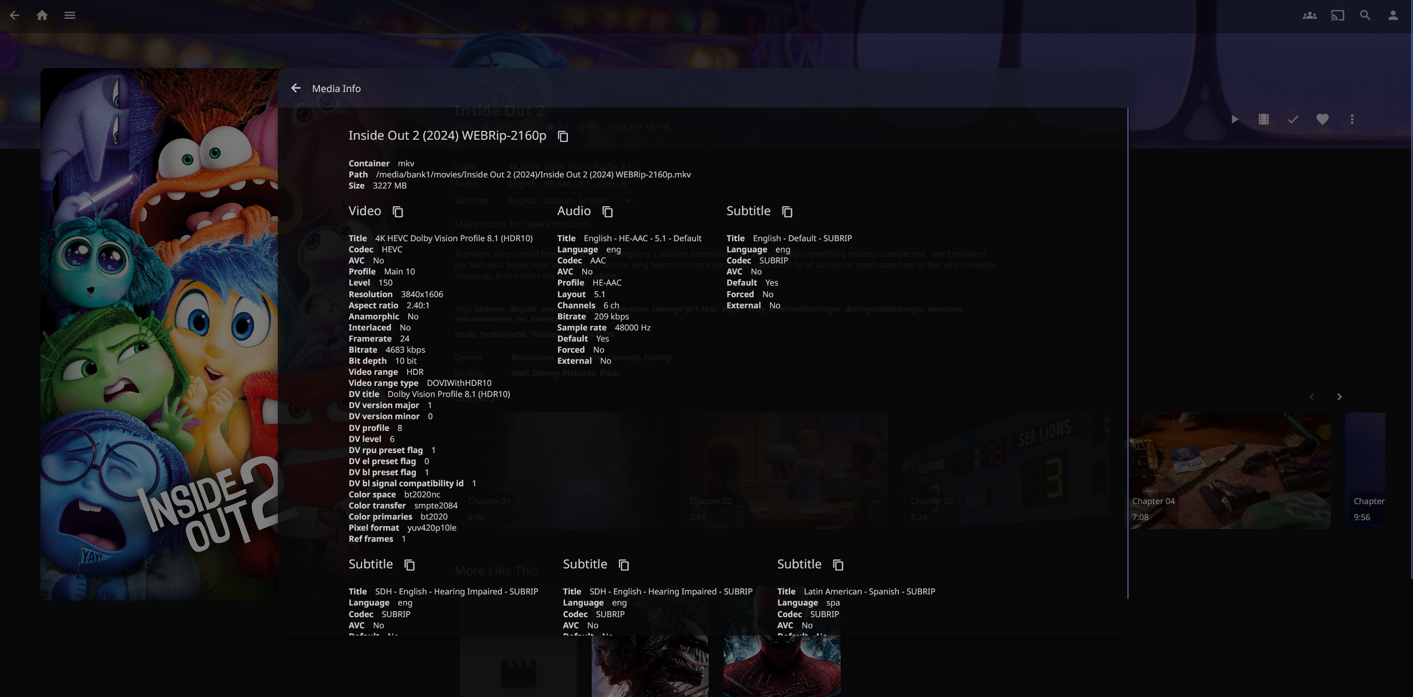The image size is (1413, 697).
Task: Copy the English Default Subtitle info
Action: click(x=787, y=212)
